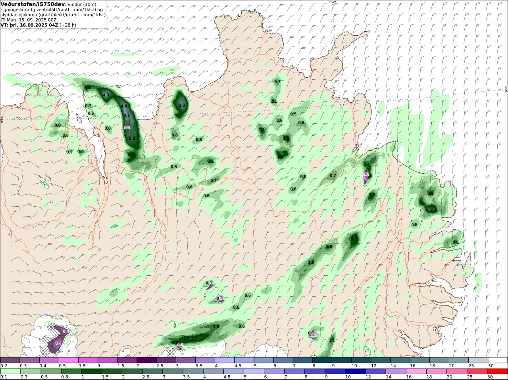Select the white swatch ending the snow legend
The height and width of the screenshot is (380, 508).
(498, 360)
